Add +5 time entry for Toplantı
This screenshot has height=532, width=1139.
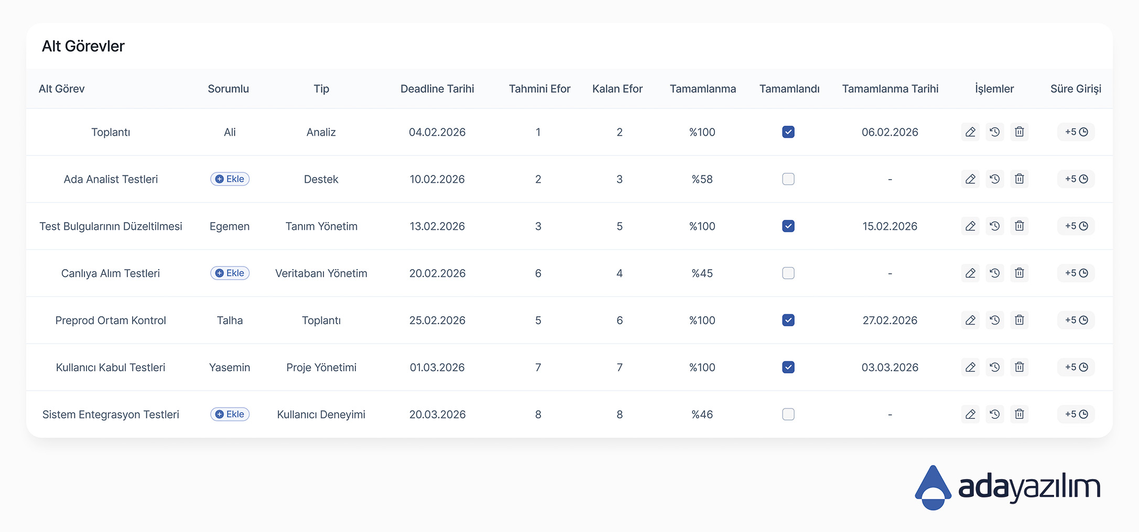1076,132
